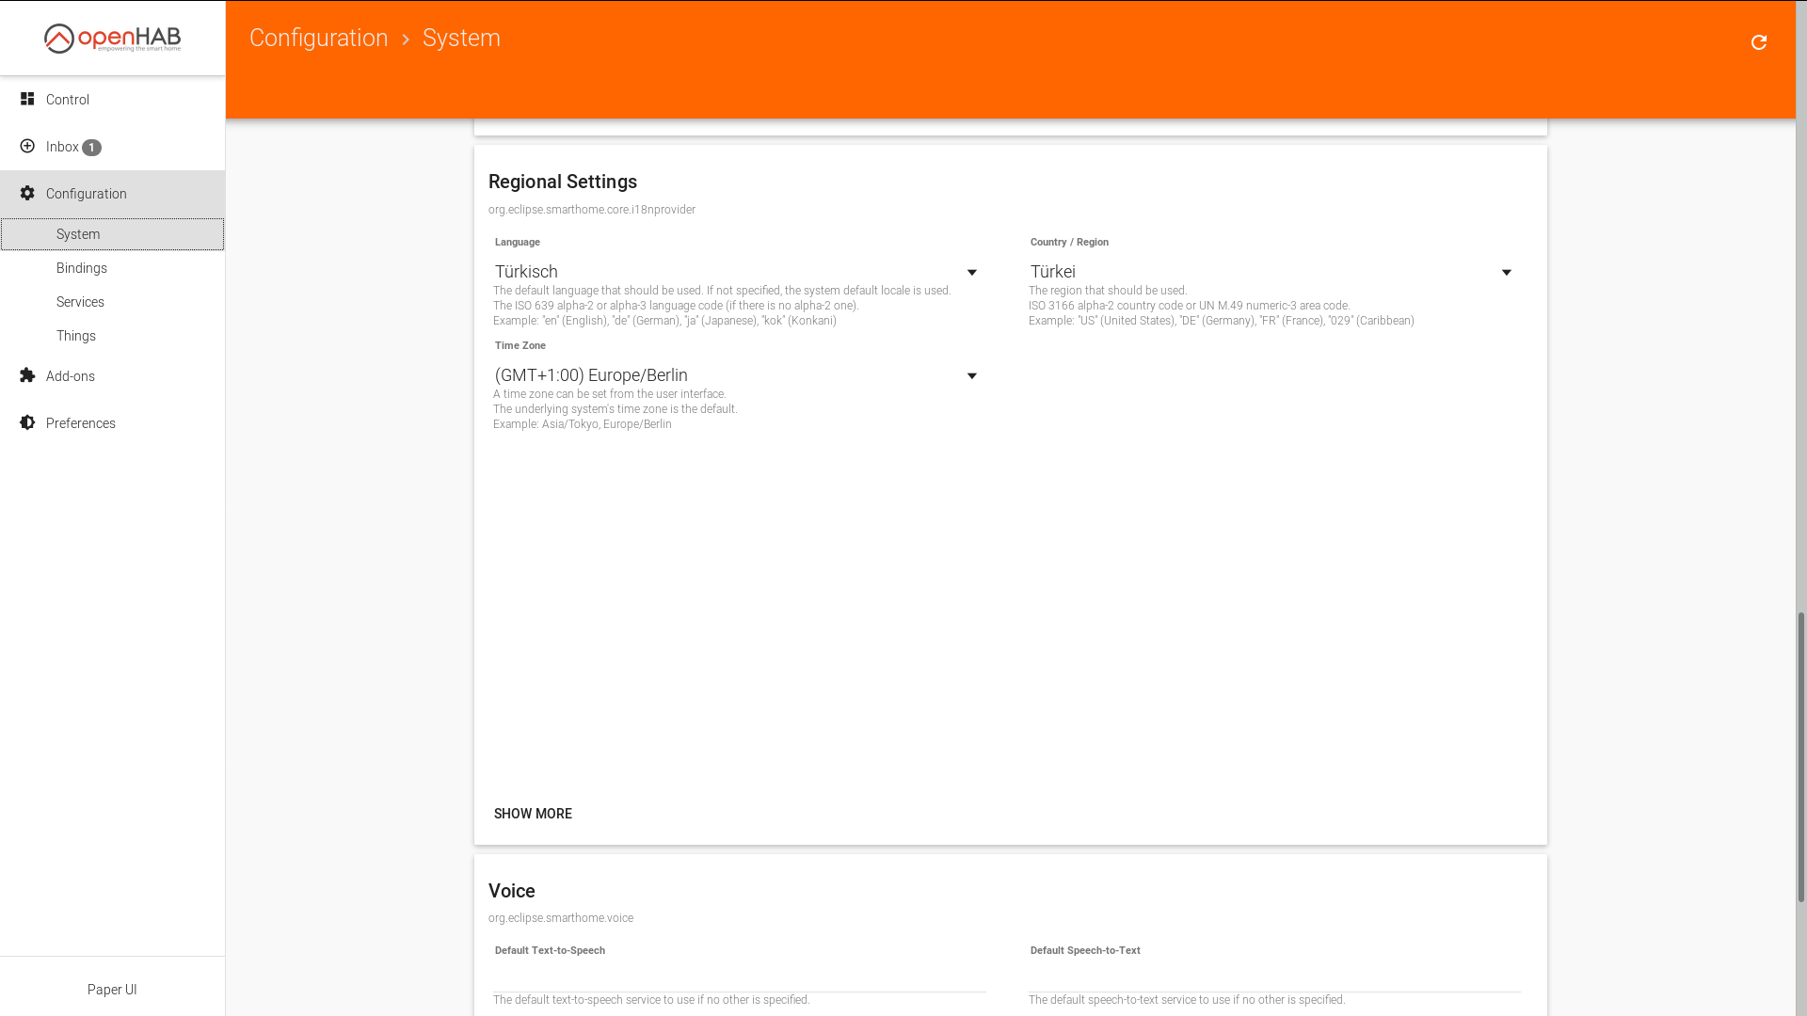Open the Things configuration page
1807x1016 pixels.
click(x=76, y=335)
